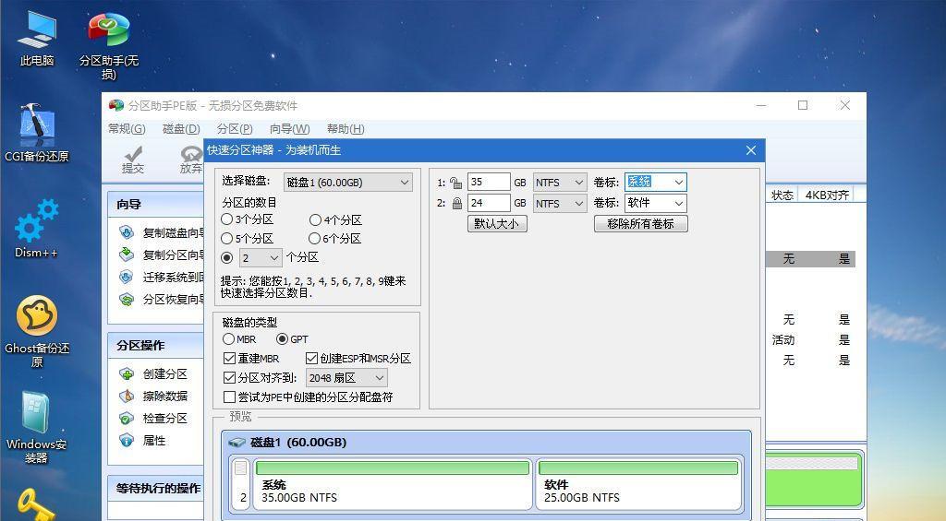Open the 帮助(H) menu
This screenshot has width=946, height=521.
pos(346,129)
